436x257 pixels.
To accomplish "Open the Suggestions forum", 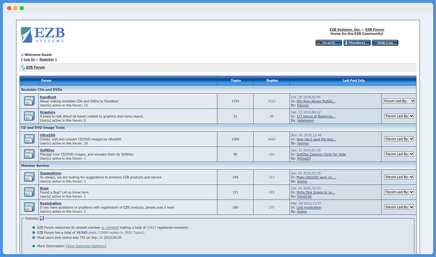I will [x=50, y=173].
